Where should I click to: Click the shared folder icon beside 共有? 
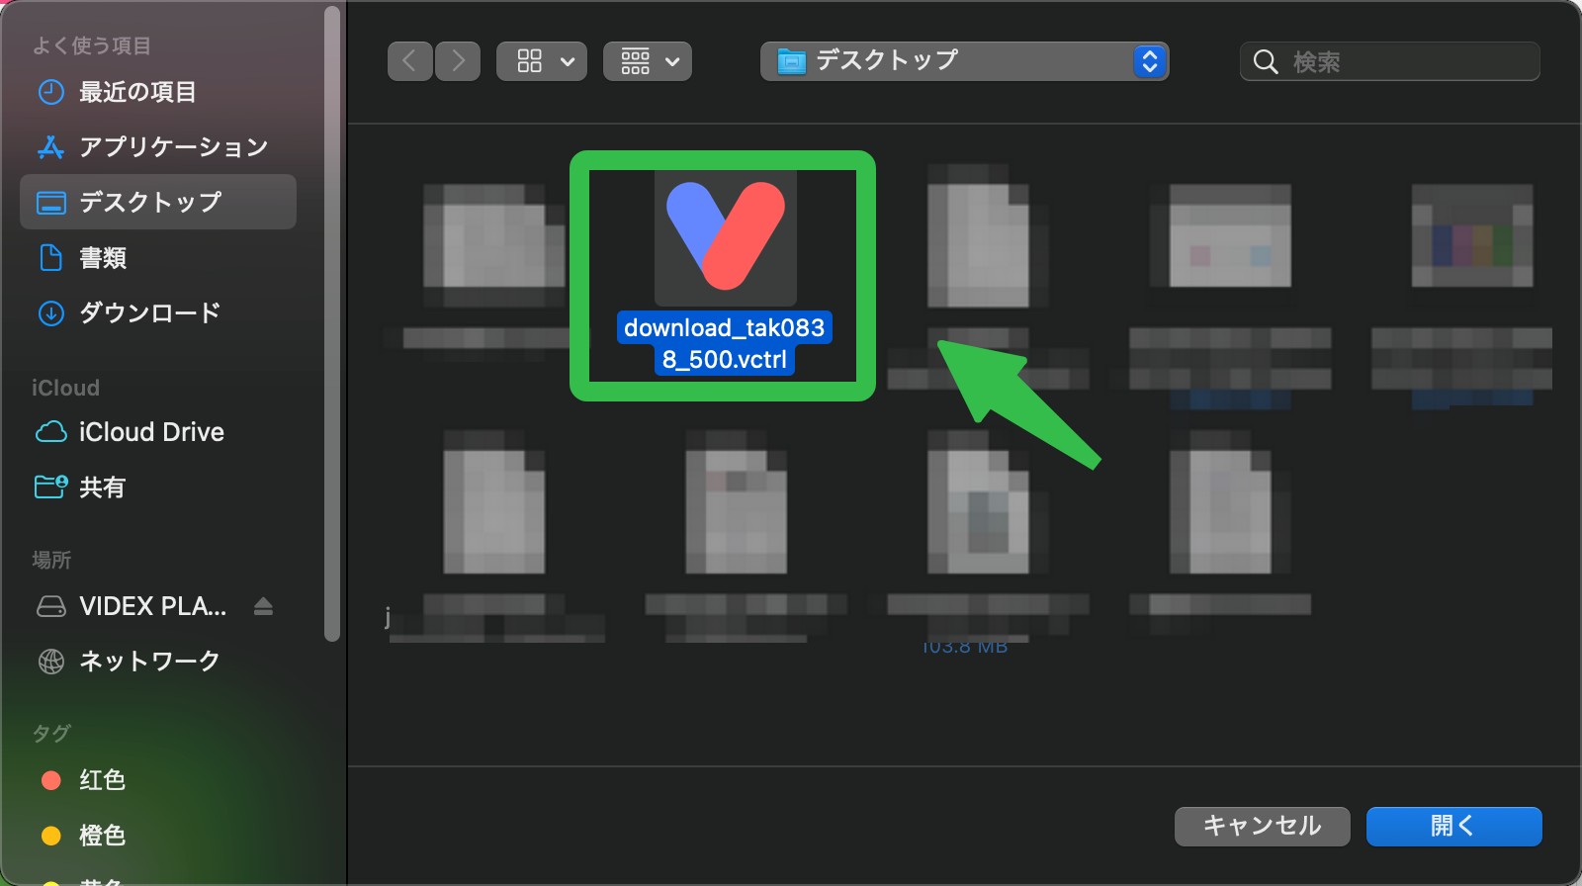(50, 487)
